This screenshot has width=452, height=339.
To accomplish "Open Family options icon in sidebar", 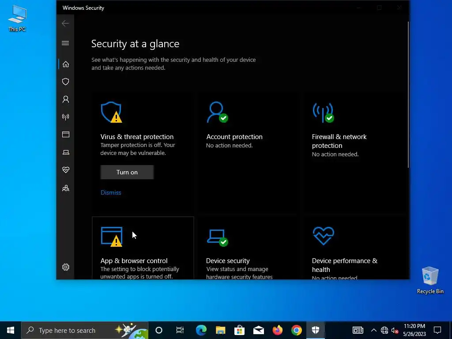I will 66,188.
